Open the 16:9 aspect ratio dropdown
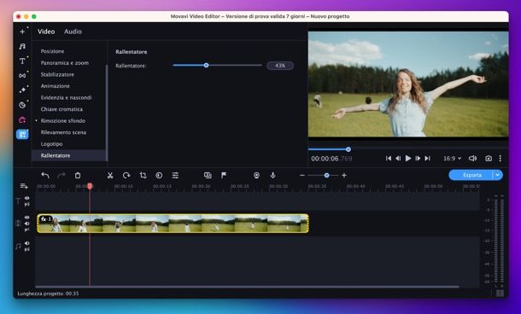521x314 pixels. (x=452, y=159)
